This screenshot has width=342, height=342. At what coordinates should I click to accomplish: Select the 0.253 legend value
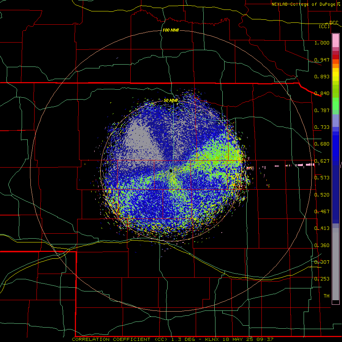322,279
